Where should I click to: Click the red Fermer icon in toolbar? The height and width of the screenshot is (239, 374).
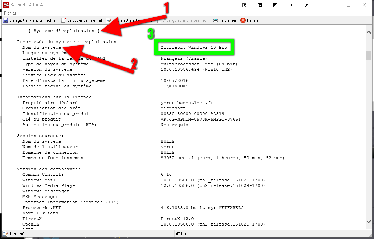(243, 20)
